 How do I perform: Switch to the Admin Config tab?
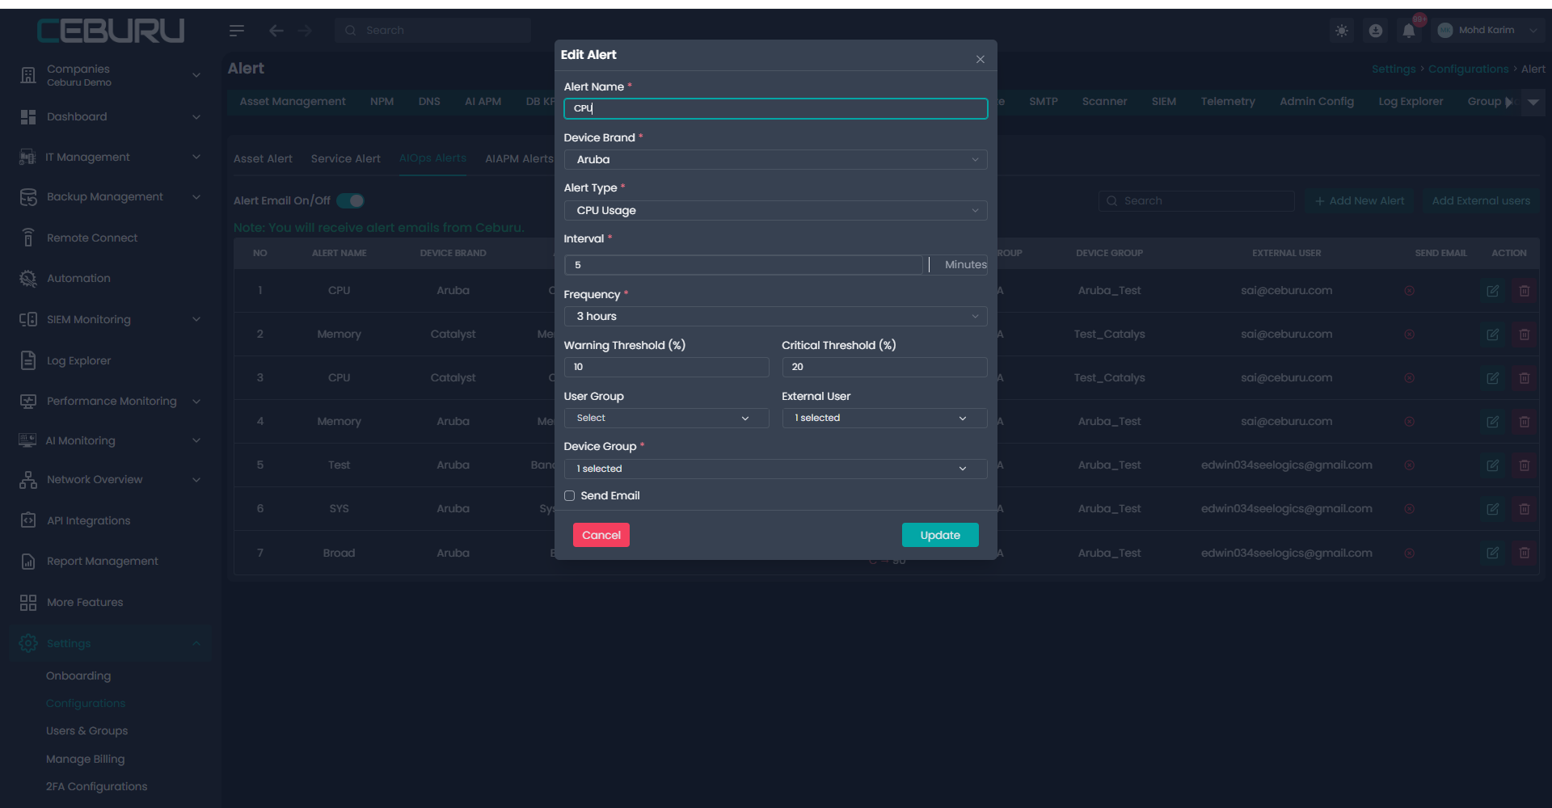1317,102
